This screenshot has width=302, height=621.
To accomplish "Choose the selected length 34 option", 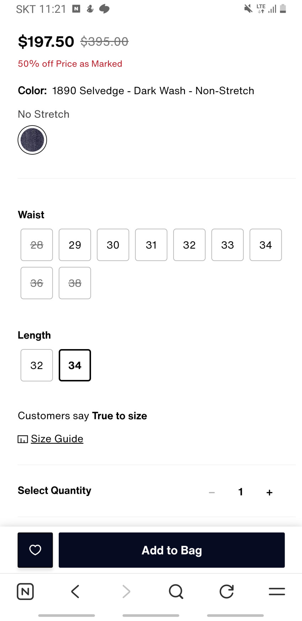I will tap(75, 365).
